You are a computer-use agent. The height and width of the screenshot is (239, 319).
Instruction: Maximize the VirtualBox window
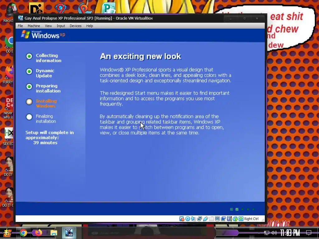244,18
